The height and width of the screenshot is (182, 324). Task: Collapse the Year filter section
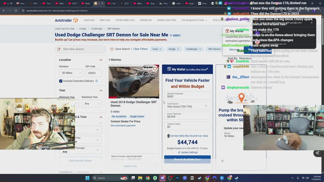pos(101,90)
